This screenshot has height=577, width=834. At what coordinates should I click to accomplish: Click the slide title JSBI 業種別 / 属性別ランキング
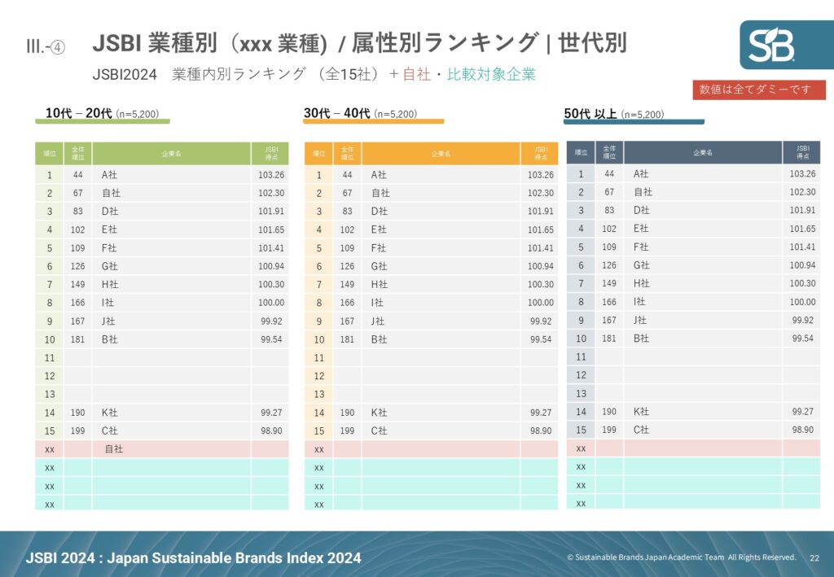[x=359, y=42]
